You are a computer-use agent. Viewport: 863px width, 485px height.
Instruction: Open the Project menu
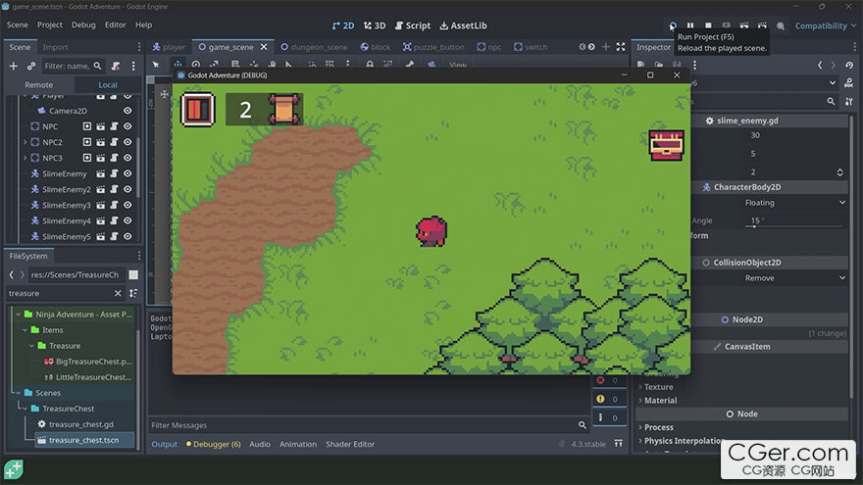pos(50,24)
